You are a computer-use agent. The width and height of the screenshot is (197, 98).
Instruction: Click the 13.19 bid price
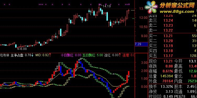(x=168, y=46)
